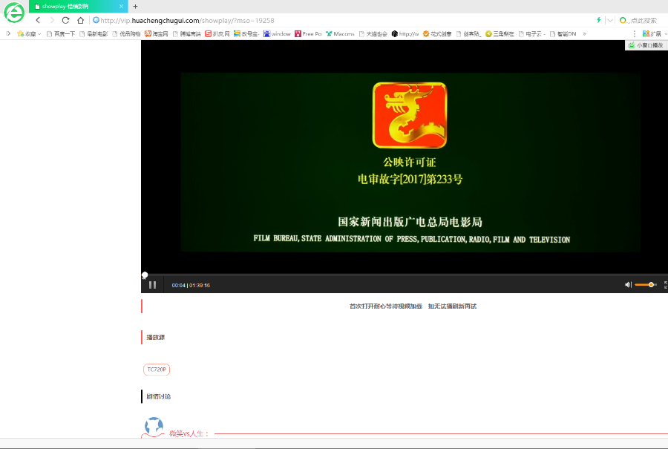Click the lightning speed-mode icon
The width and height of the screenshot is (668, 449).
click(x=598, y=21)
